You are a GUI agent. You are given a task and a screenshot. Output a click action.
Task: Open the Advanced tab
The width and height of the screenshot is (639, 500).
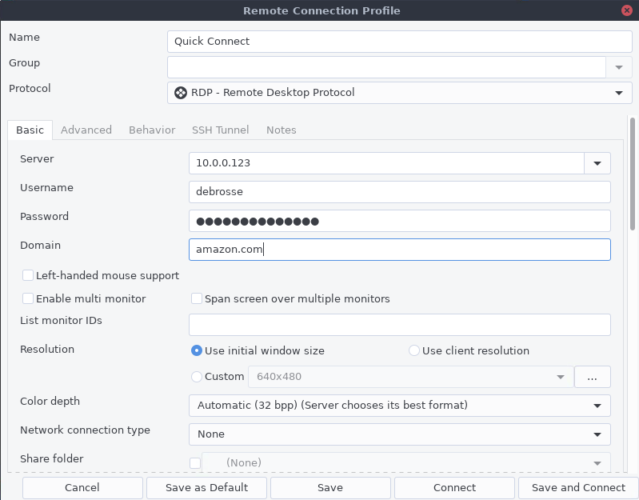[86, 130]
